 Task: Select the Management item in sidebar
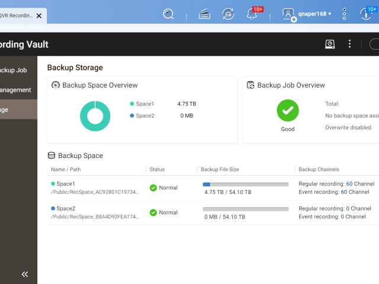tap(15, 90)
